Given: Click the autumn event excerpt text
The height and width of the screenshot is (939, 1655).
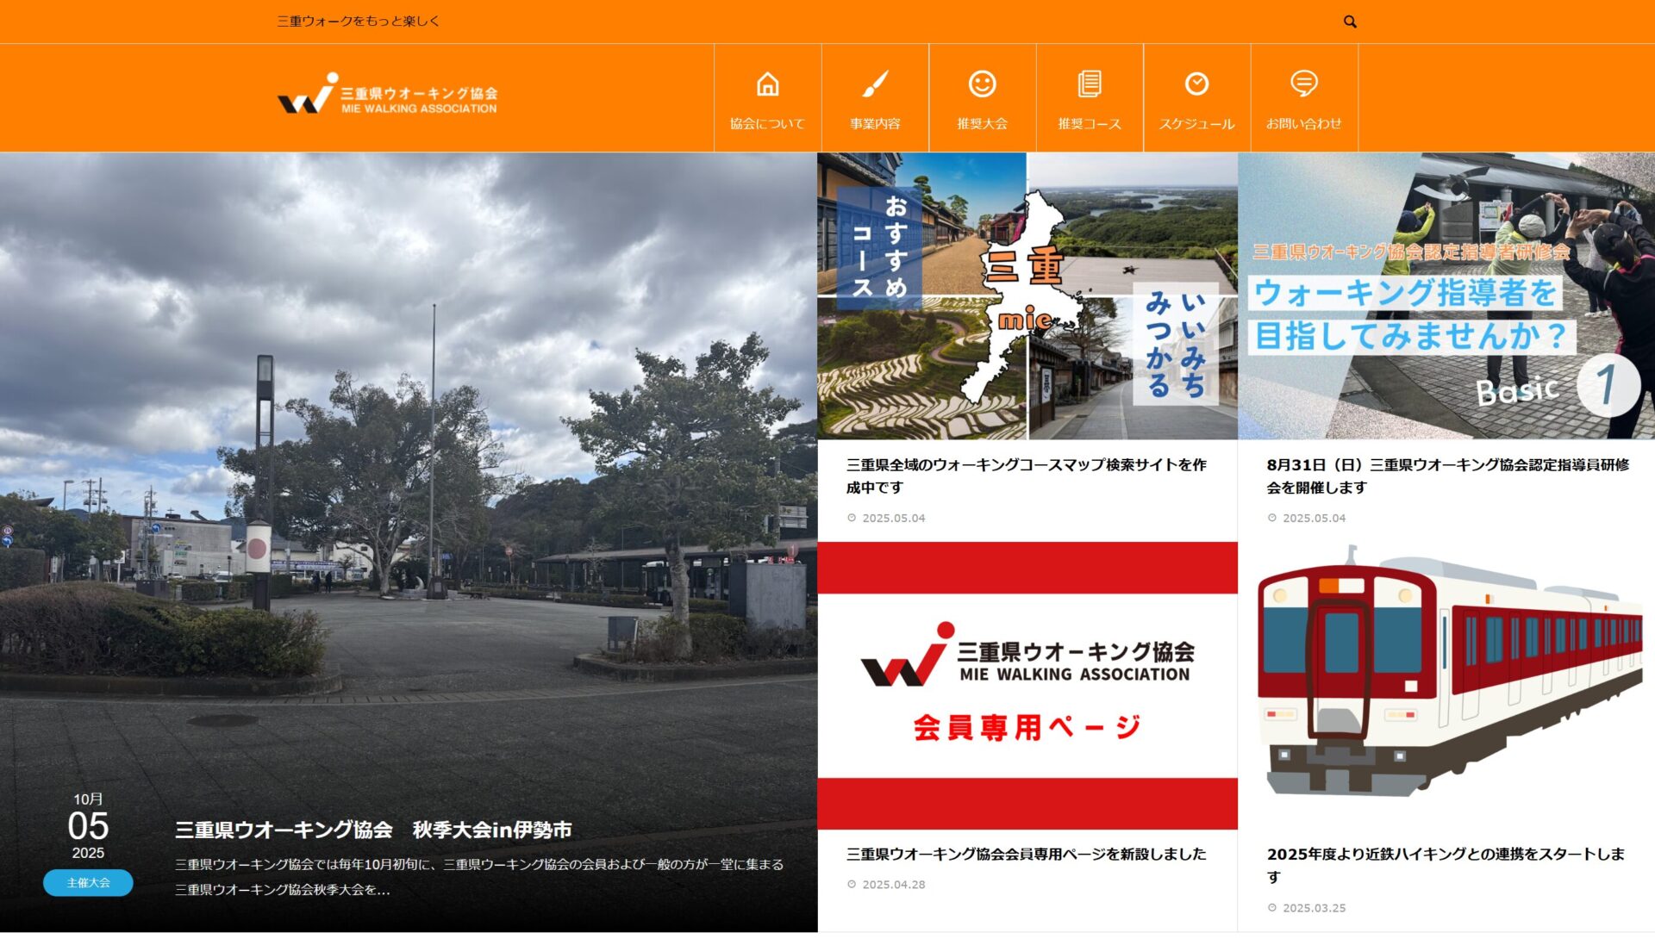Looking at the screenshot, I should pos(479,877).
